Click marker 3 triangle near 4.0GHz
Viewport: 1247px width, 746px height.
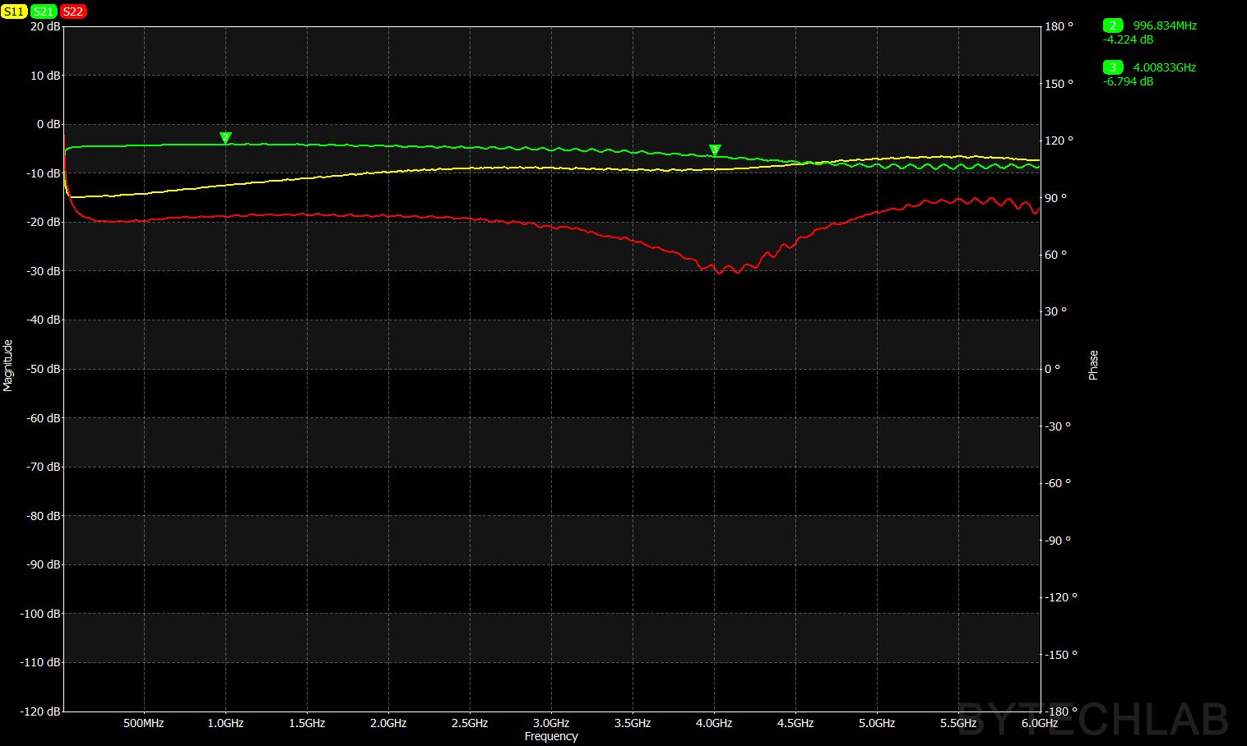(x=715, y=150)
